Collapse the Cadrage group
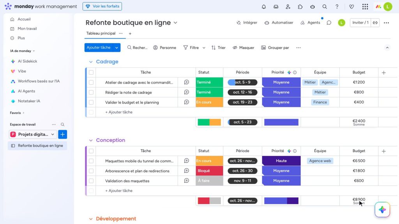The width and height of the screenshot is (399, 224). click(x=91, y=62)
